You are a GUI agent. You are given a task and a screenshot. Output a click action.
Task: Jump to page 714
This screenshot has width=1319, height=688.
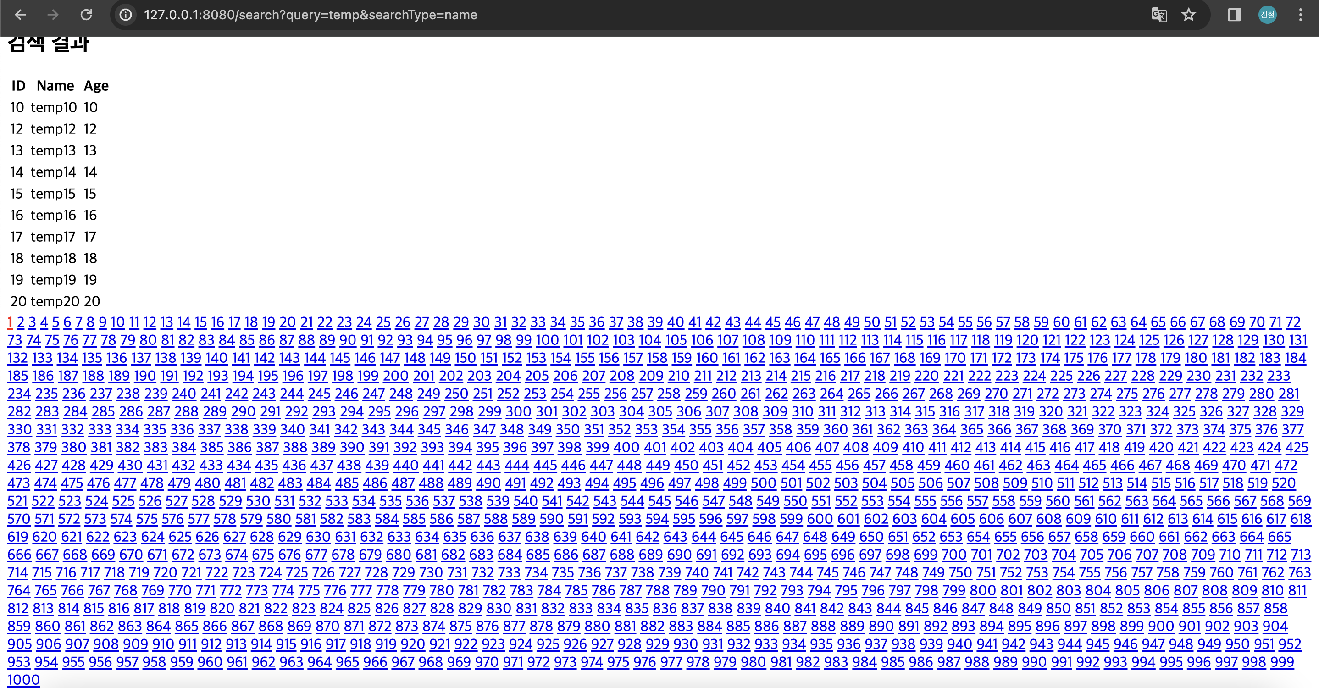tap(17, 573)
